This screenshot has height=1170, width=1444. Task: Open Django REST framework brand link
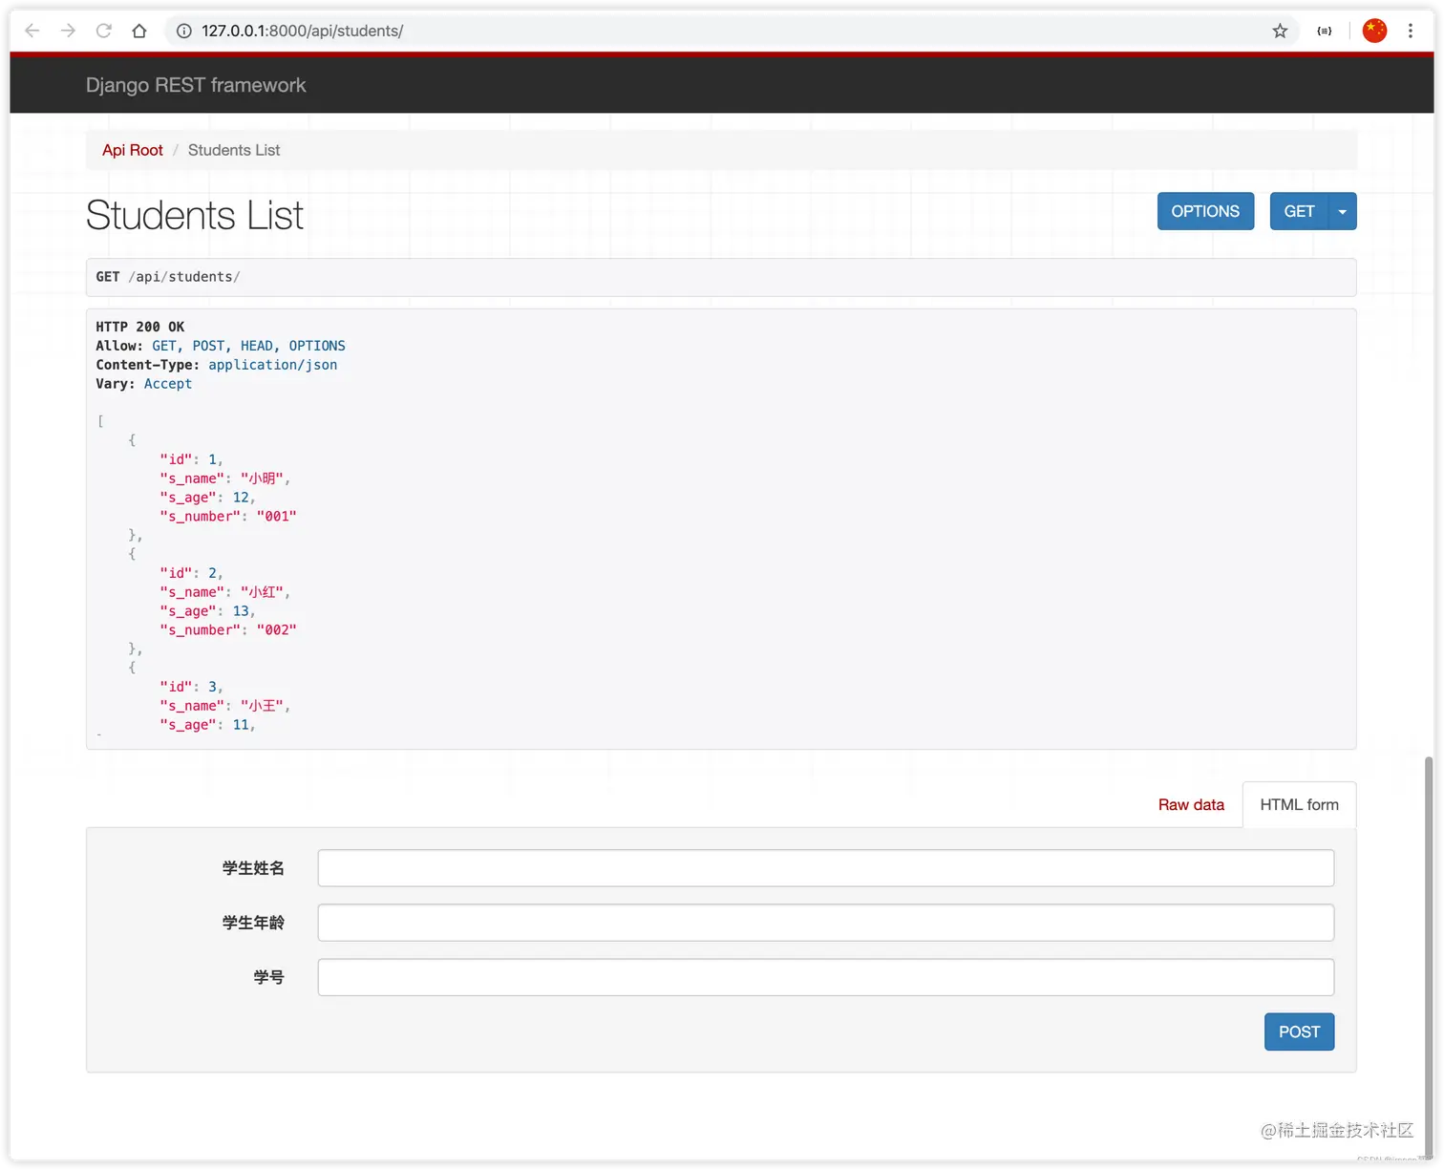[196, 85]
